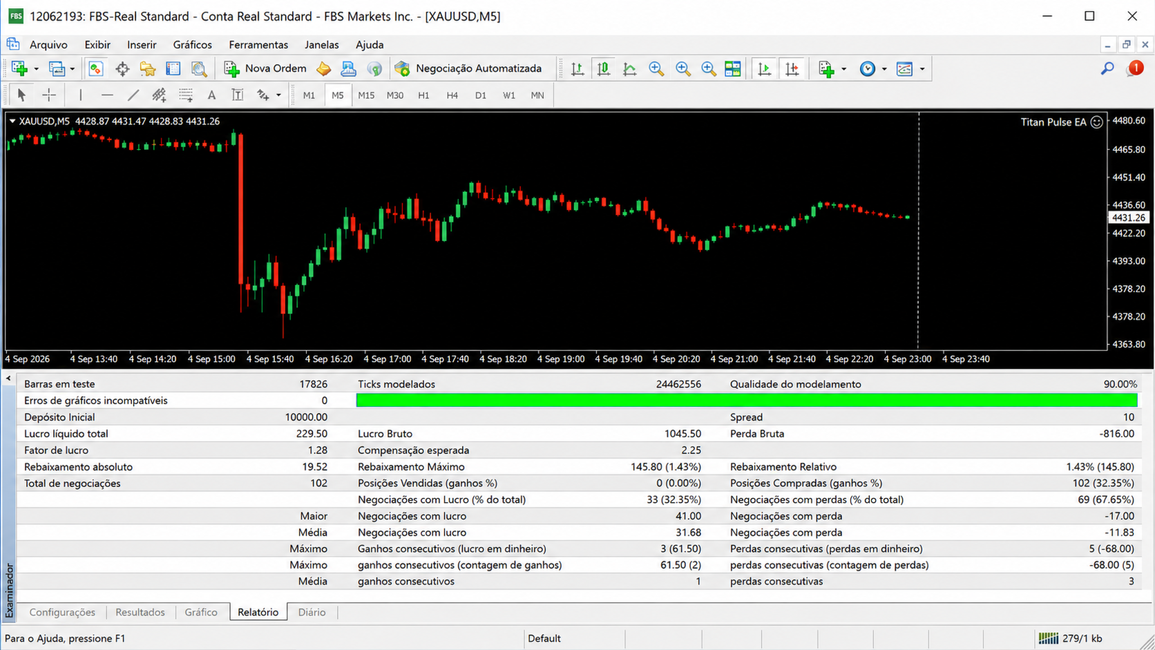Open the Ferramentas menu

(x=258, y=45)
